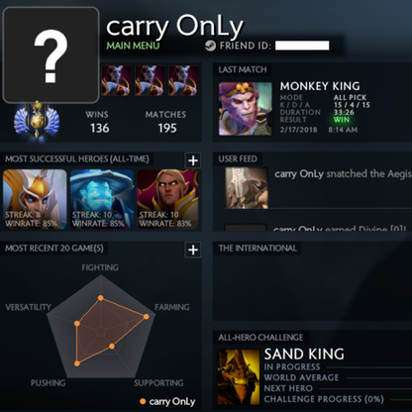This screenshot has height=412, width=412.
Task: Open the User Feed section header
Action: click(238, 158)
